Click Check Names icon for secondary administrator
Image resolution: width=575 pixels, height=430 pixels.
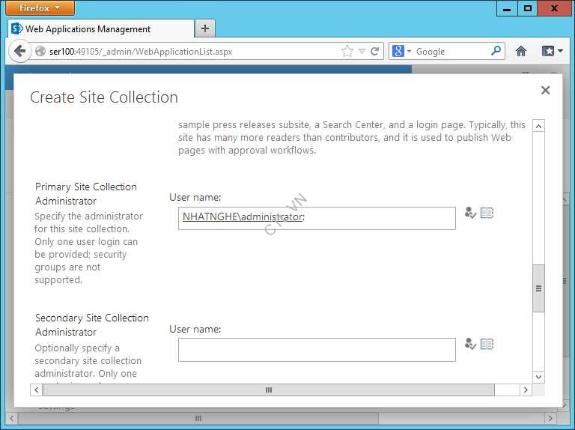tap(470, 345)
